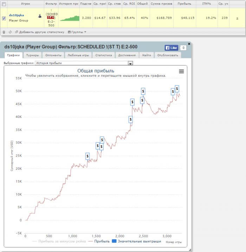
Task: Click Добавить другую статистику link
Action: click(x=40, y=32)
